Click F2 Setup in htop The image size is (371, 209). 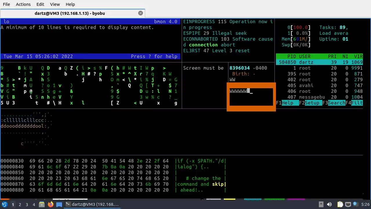(310, 103)
